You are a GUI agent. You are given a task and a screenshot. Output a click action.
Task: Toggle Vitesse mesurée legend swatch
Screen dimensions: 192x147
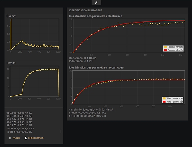(164, 98)
